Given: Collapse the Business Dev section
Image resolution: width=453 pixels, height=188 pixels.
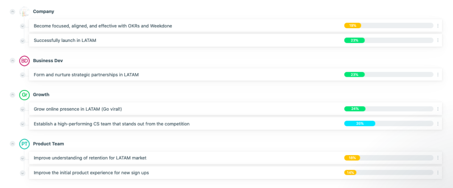Looking at the screenshot, I should (x=12, y=61).
